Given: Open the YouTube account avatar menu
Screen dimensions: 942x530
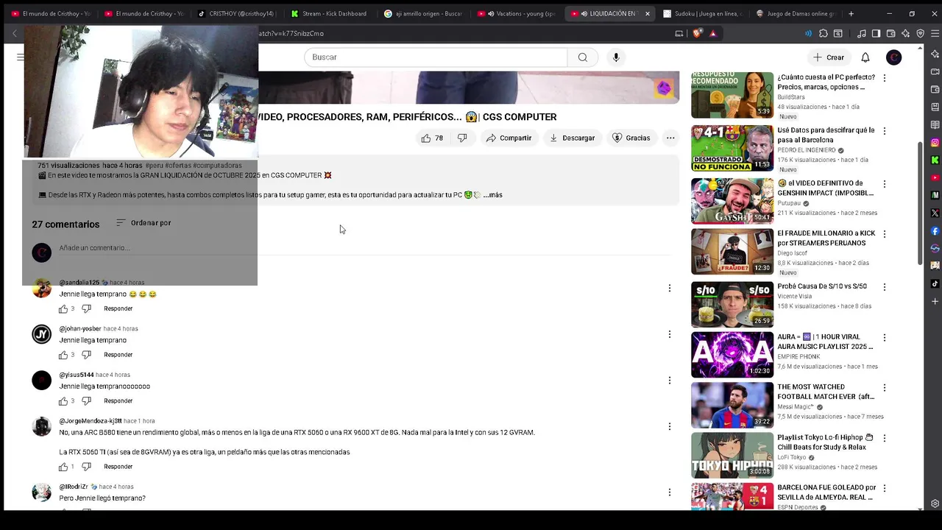Looking at the screenshot, I should coord(893,57).
